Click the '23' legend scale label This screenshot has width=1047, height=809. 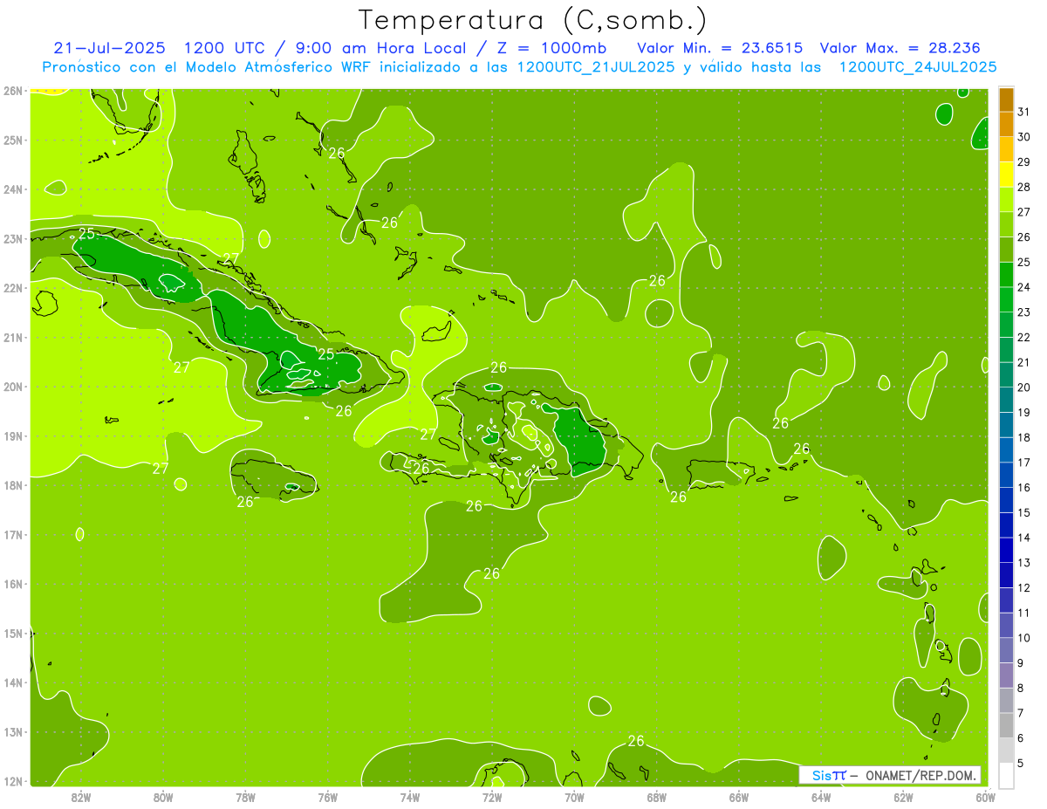click(x=1023, y=312)
